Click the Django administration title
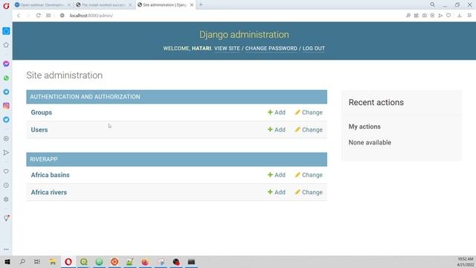 coord(244,35)
